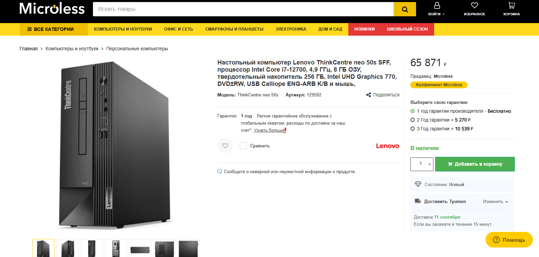This screenshot has width=539, height=257.
Task: Focus the Искать товары search field
Action: (243, 9)
